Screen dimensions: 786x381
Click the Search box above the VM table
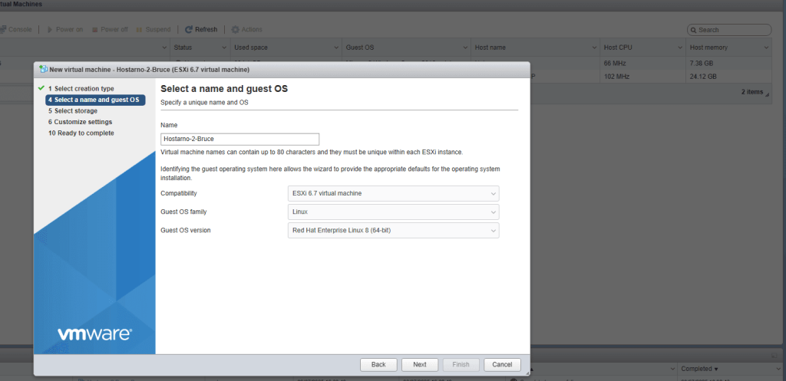pos(729,30)
